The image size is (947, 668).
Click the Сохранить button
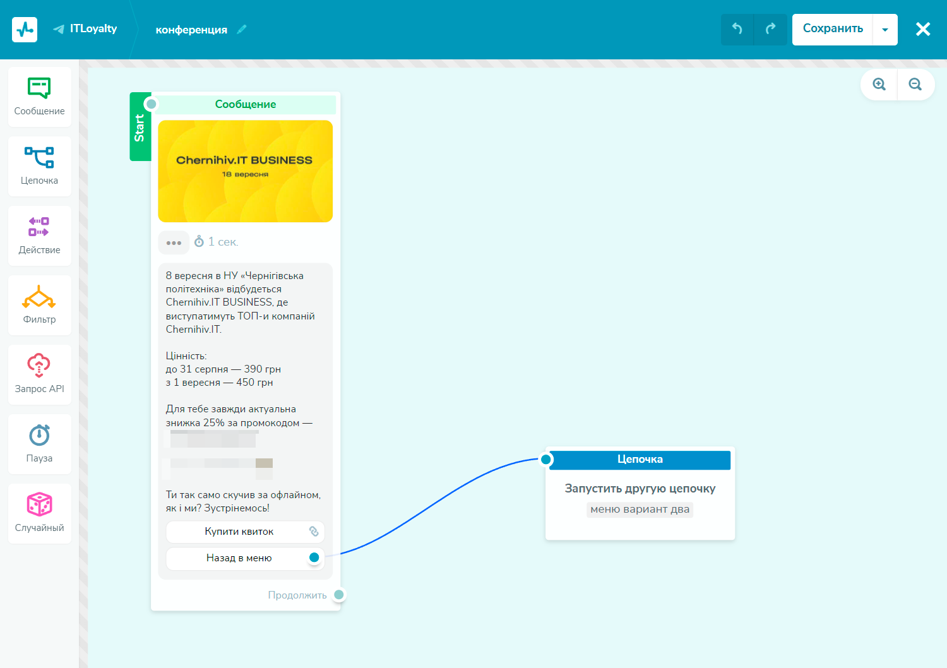833,29
